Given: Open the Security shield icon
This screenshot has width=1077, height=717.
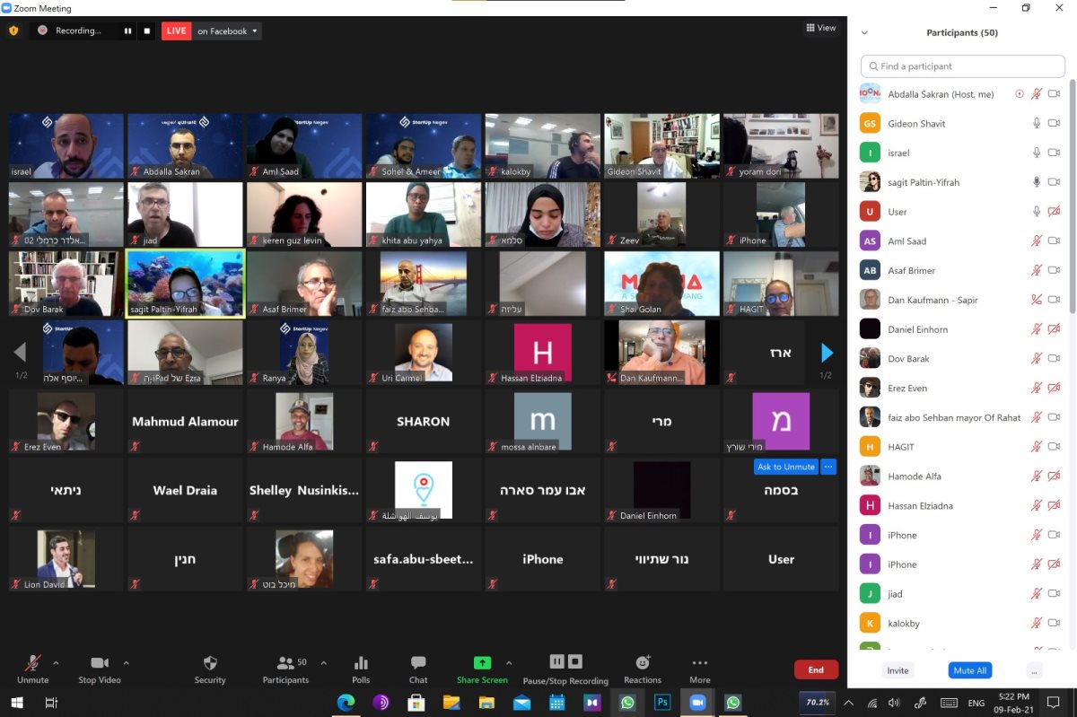Looking at the screenshot, I should point(210,664).
